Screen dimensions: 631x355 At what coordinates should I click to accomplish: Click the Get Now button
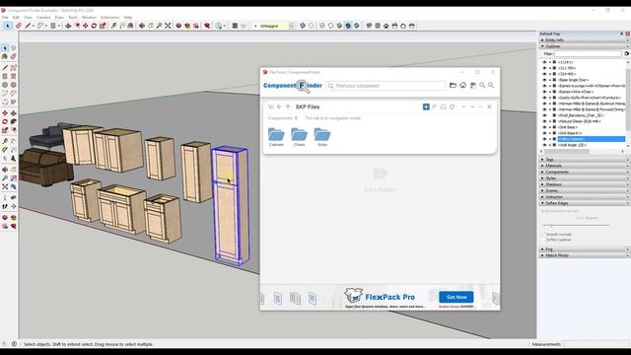(456, 297)
